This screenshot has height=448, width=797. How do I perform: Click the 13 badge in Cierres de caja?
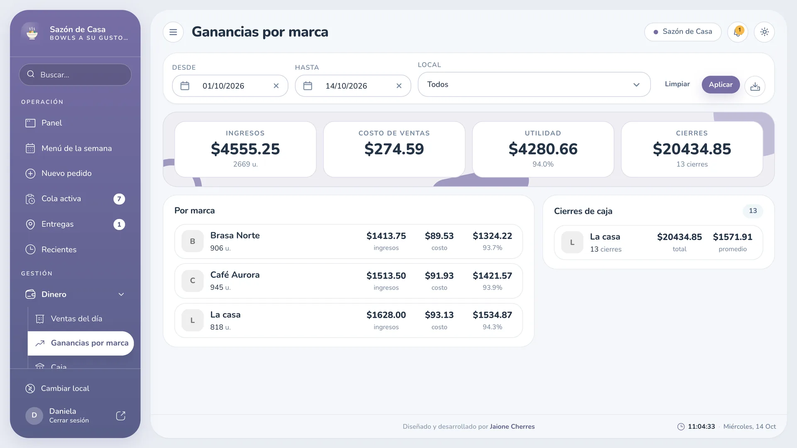click(x=753, y=211)
